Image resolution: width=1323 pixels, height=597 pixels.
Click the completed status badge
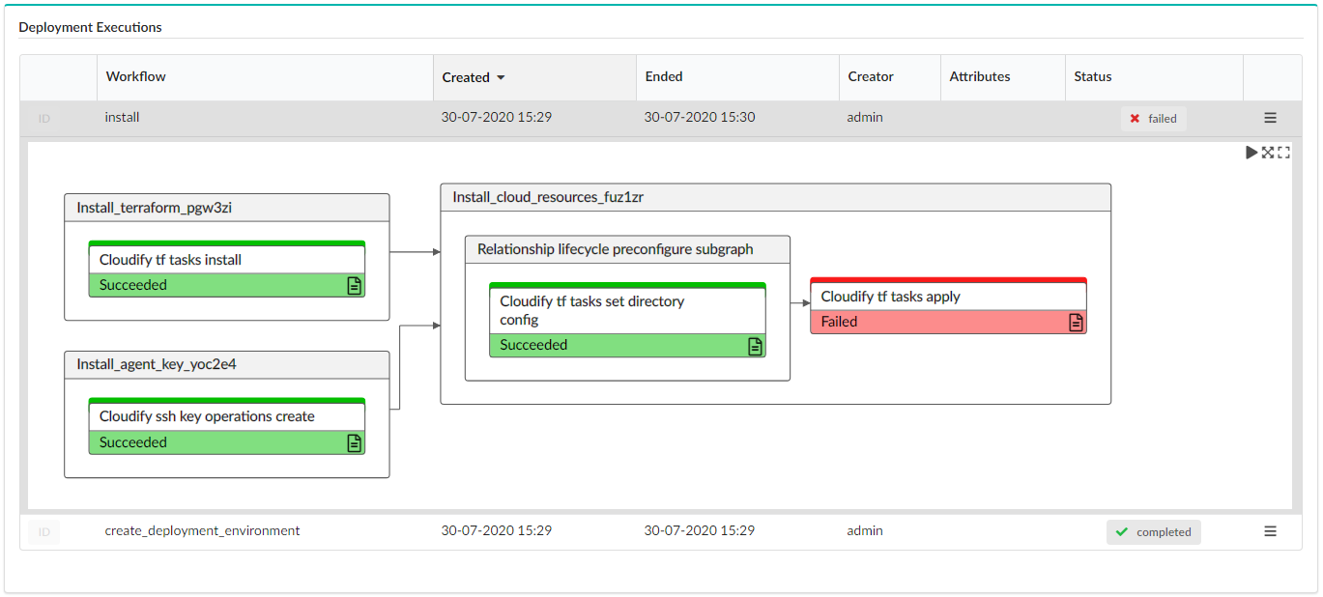point(1154,532)
